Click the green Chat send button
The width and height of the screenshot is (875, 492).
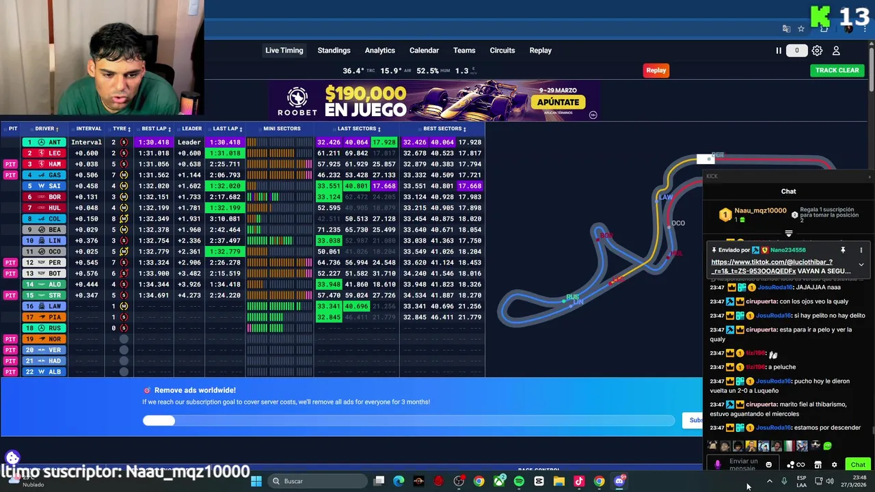tap(858, 465)
